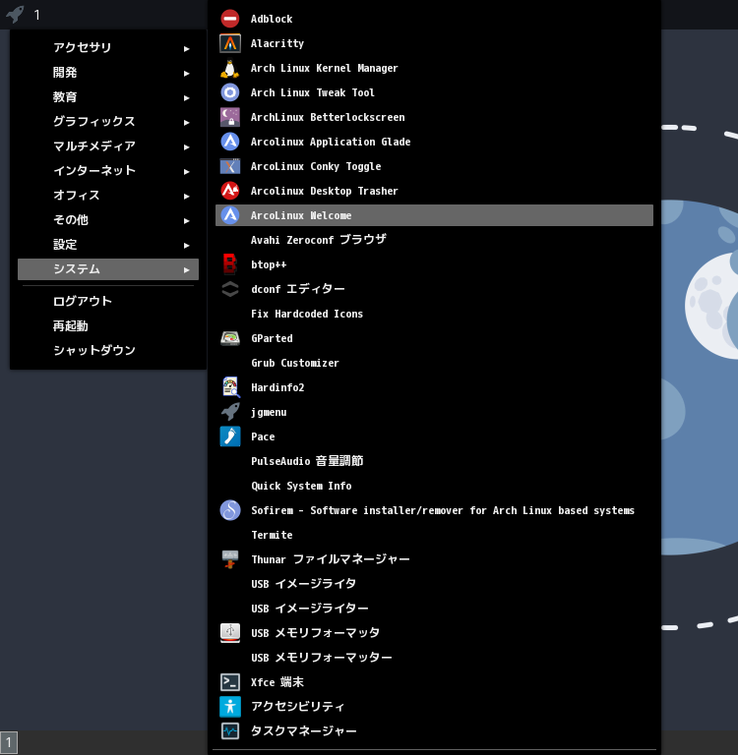Open USB メモリフォーマッター entry
The width and height of the screenshot is (738, 755).
434,658
